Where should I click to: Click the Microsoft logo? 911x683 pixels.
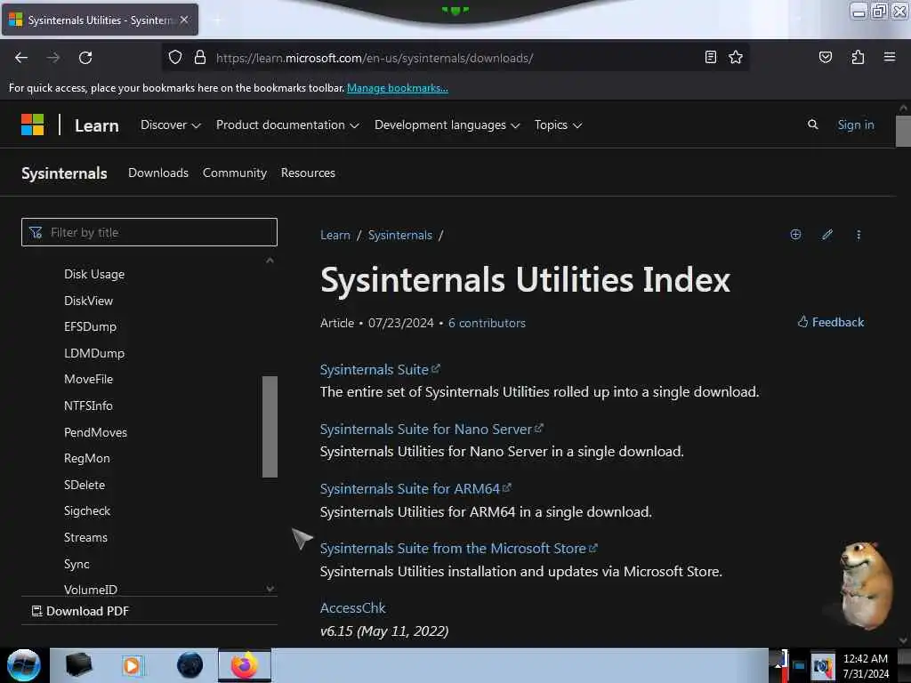33,125
